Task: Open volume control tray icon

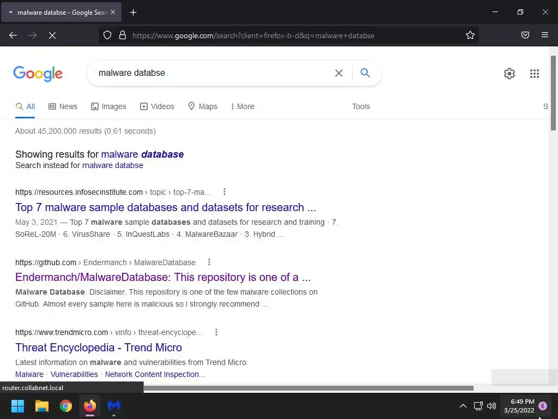Action: click(x=492, y=406)
